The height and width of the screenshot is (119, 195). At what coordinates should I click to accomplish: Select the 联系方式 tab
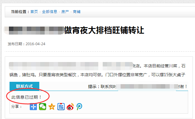(x=24, y=86)
